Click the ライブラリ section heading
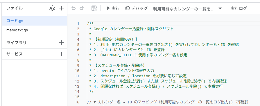This screenshot has width=260, height=106. pos(17,43)
